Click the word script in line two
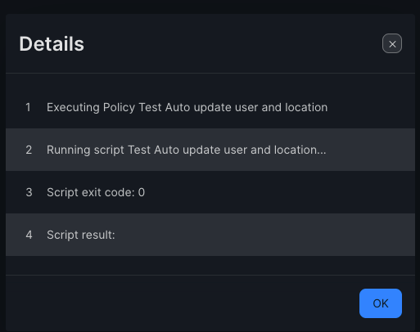Screen dimensions: 420x332 point(109,150)
